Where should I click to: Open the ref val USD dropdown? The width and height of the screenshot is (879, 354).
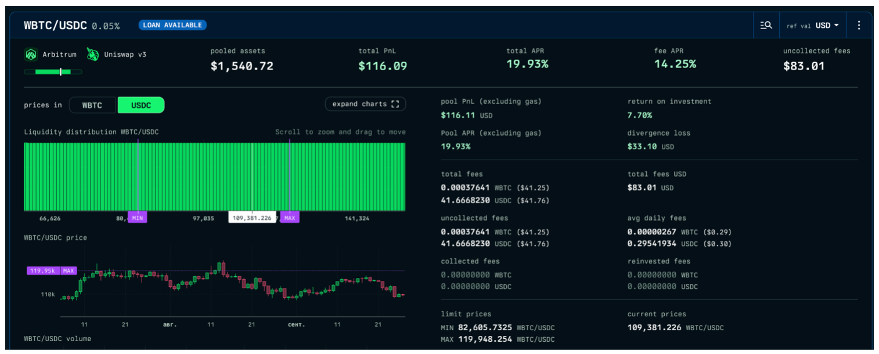pos(812,26)
